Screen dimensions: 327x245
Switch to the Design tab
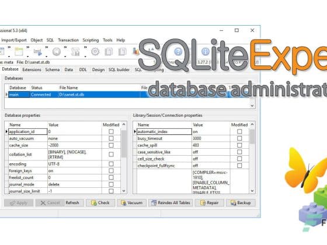(x=98, y=69)
